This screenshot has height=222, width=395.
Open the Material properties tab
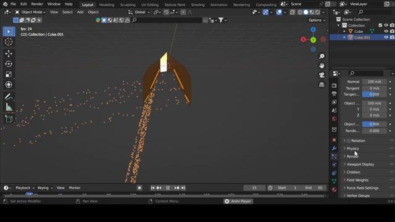click(334, 189)
